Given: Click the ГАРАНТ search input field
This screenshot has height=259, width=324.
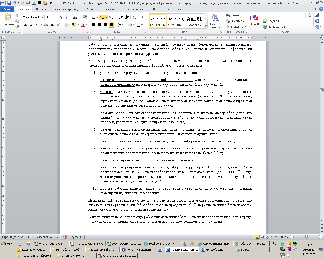Looking at the screenshot, I should click(284, 16).
